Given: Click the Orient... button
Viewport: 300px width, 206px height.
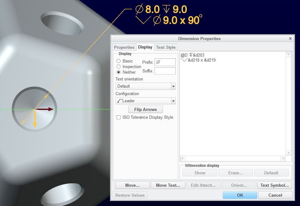Looking at the screenshot, I should click(239, 185).
